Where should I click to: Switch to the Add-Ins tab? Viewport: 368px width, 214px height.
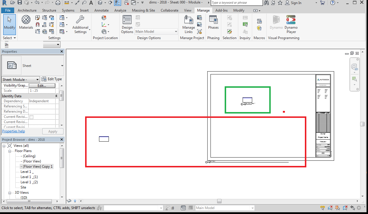point(221,10)
